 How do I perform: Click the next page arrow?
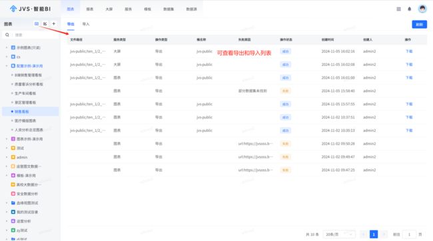[384, 234]
